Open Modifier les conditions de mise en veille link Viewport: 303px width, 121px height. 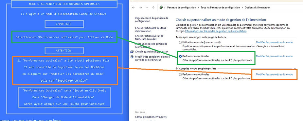[x=152, y=58]
